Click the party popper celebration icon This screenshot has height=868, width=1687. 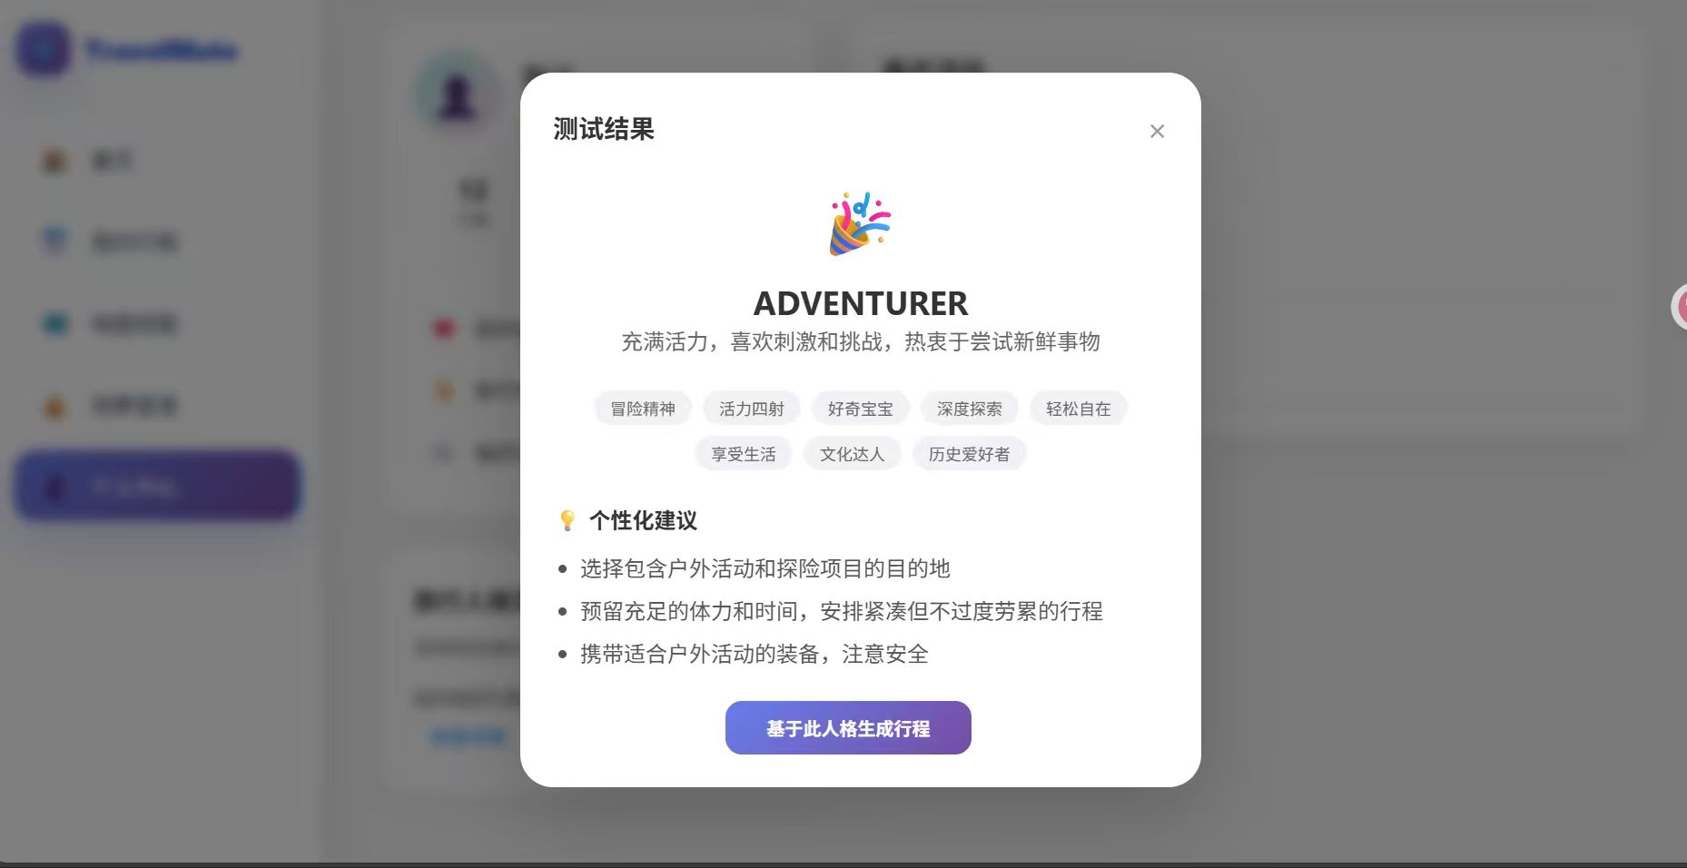tap(860, 223)
